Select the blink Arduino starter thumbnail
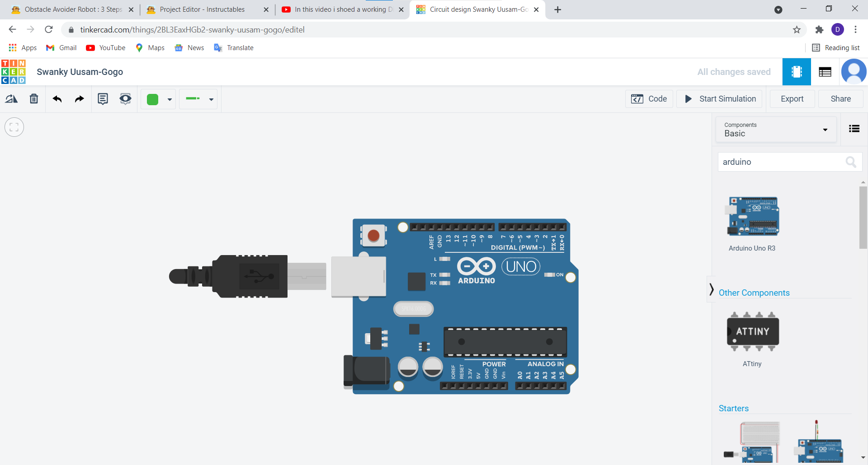Image resolution: width=868 pixels, height=465 pixels. (x=819, y=442)
